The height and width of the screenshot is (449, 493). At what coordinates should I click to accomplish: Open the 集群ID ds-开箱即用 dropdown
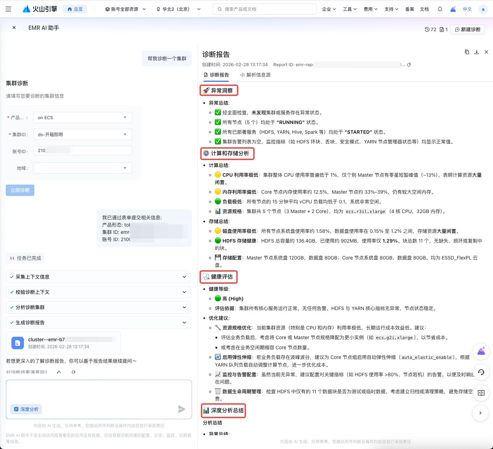(83, 134)
